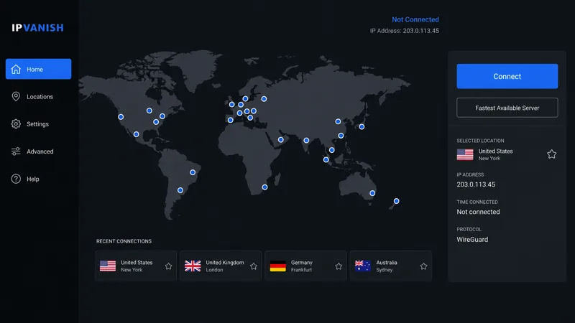This screenshot has height=323, width=575.
Task: Open Settings from the sidebar
Action: pyautogui.click(x=39, y=124)
